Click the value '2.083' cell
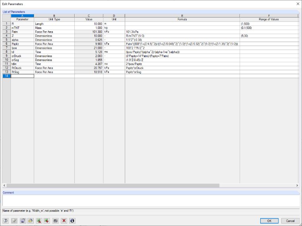 click(89, 56)
